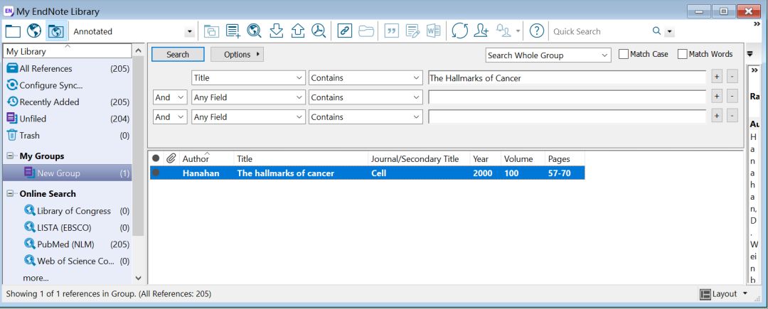
Task: Click Insert Citation quotation icon
Action: [391, 31]
